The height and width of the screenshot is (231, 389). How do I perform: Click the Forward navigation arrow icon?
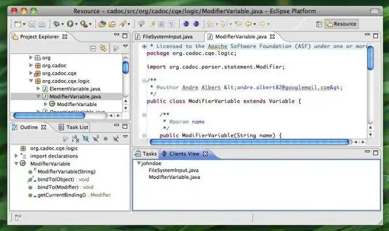[262, 24]
